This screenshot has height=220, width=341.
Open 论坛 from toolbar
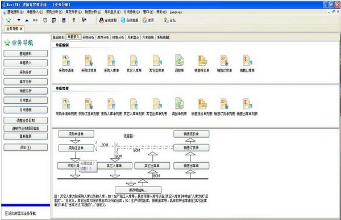170,20
